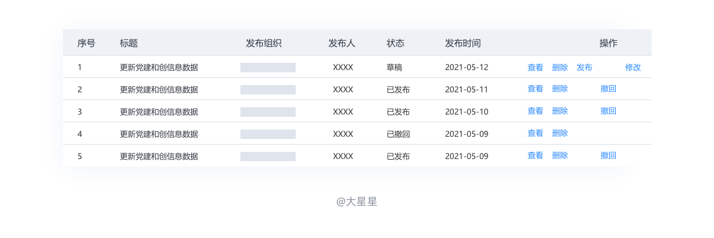View row 3 using 查看
Viewport: 714px width, 238px height.
coord(535,111)
